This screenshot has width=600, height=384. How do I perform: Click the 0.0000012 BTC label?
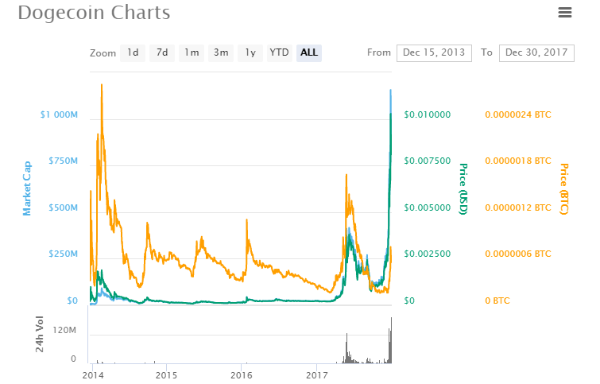pyautogui.click(x=518, y=208)
